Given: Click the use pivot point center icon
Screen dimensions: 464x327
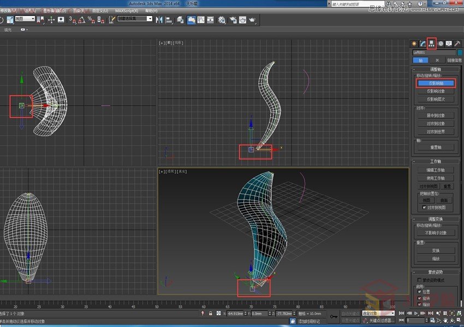Looking at the screenshot, I should [40, 20].
